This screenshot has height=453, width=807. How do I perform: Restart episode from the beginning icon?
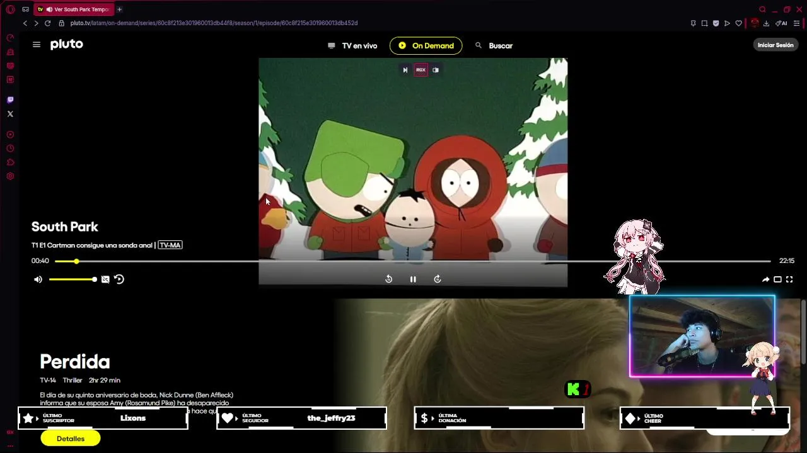[119, 279]
